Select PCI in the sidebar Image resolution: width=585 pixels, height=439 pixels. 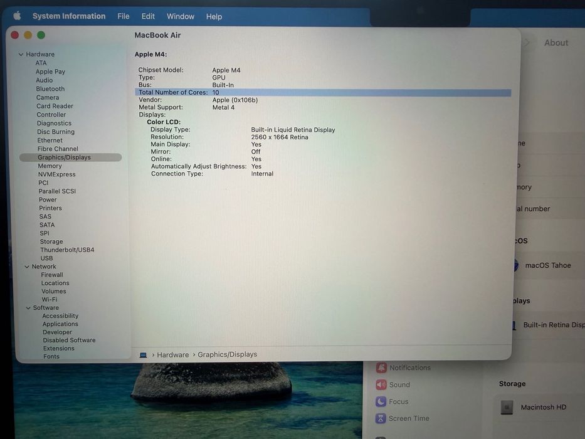pyautogui.click(x=43, y=182)
